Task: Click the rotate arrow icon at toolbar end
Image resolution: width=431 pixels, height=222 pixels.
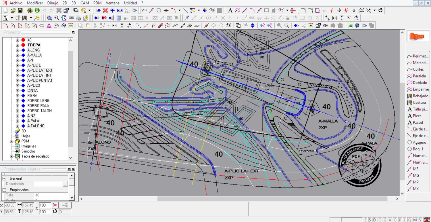Action: click(x=380, y=10)
